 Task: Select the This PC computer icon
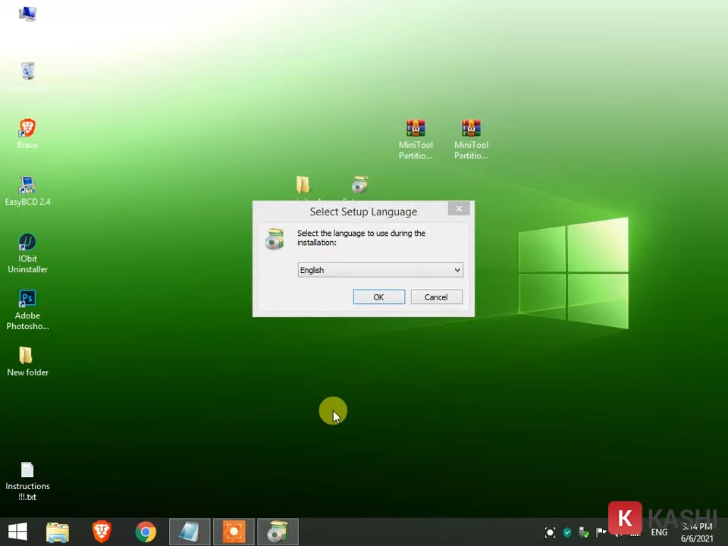pos(28,15)
